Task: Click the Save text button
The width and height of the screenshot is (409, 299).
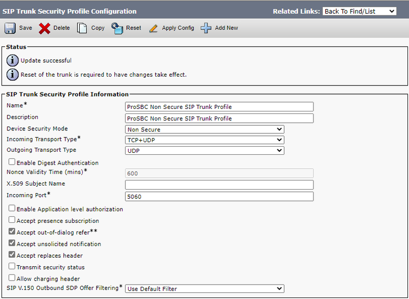Action: pyautogui.click(x=26, y=28)
